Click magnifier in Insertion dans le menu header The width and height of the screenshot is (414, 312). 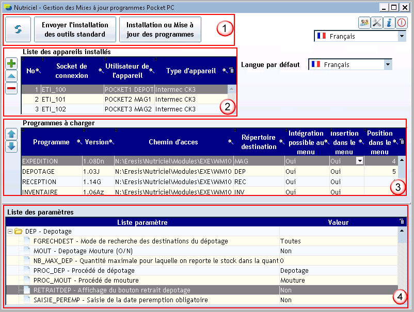click(x=361, y=142)
